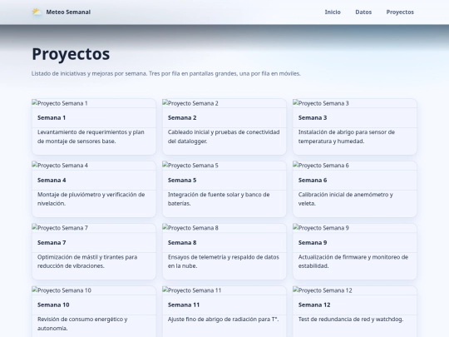Viewport: 449px width, 337px height.
Task: Click the Listado de iniciativas subtitle
Action: [x=166, y=74]
